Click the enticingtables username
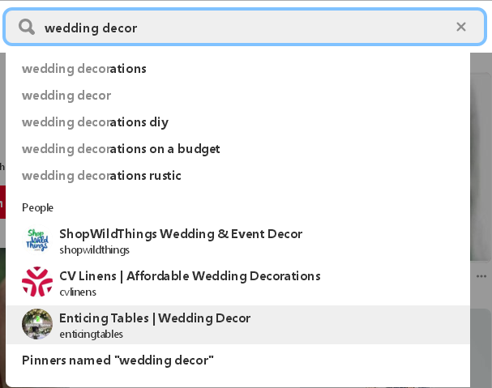The height and width of the screenshot is (388, 492). tap(92, 334)
